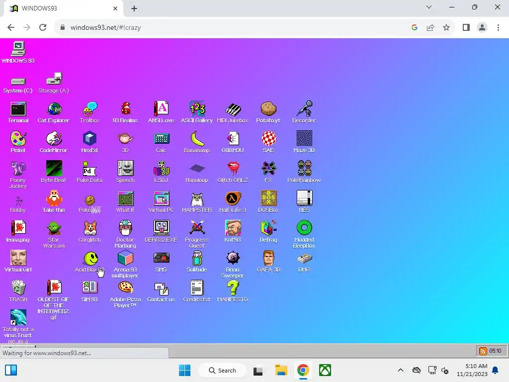Launch Cat Explorer browser icon

pos(54,112)
